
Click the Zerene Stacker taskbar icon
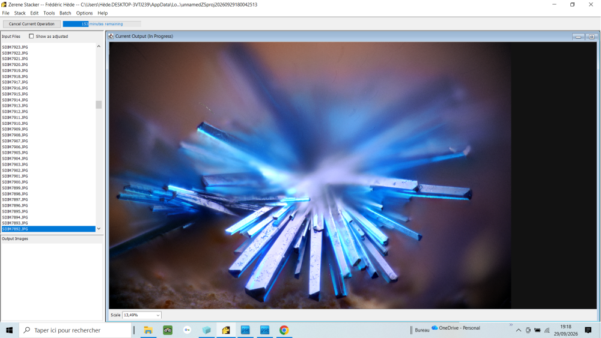pos(226,330)
